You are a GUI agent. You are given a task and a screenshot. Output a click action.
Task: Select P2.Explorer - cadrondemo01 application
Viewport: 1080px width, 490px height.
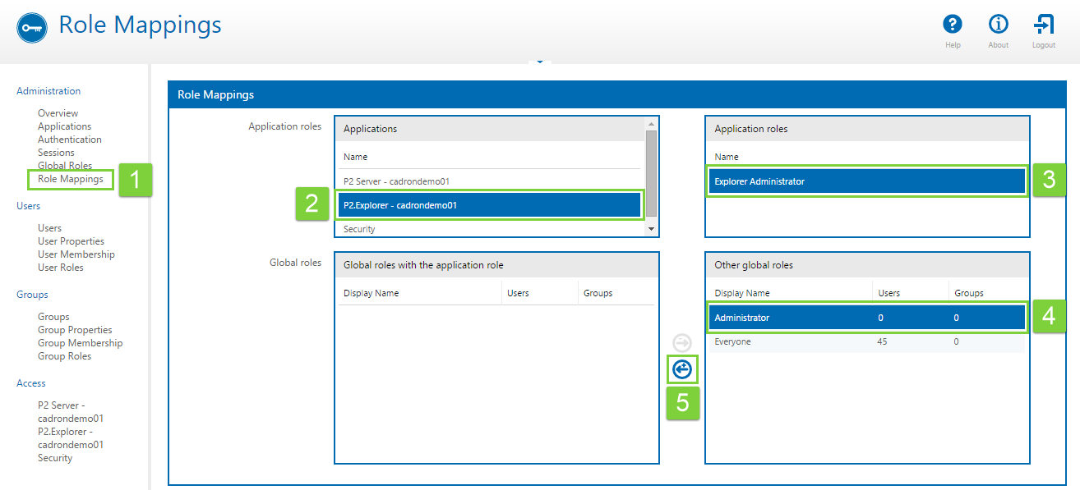488,205
